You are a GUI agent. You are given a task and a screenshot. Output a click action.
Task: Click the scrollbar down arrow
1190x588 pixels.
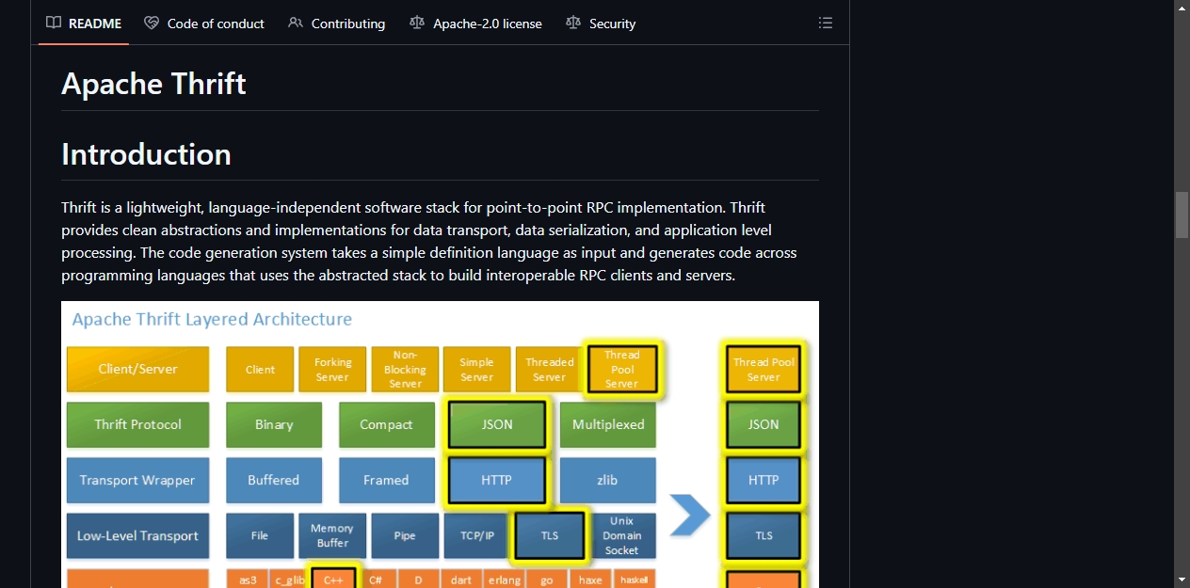(1182, 580)
